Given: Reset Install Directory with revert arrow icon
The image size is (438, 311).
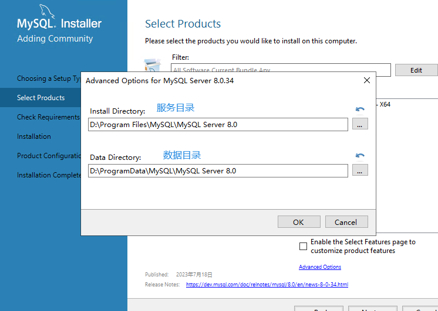Looking at the screenshot, I should 360,110.
